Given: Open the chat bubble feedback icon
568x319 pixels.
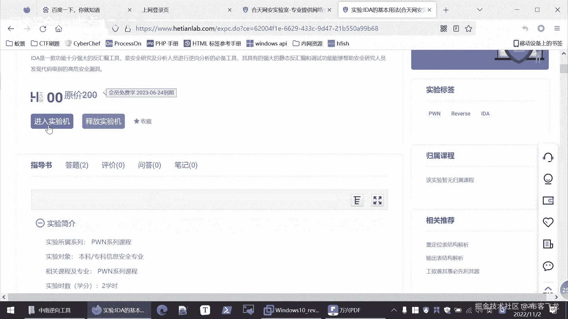Looking at the screenshot, I should [x=548, y=266].
